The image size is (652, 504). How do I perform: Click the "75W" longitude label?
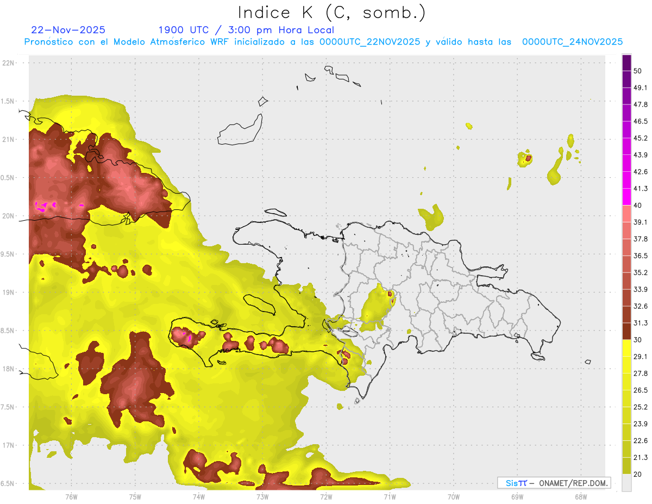coord(135,497)
